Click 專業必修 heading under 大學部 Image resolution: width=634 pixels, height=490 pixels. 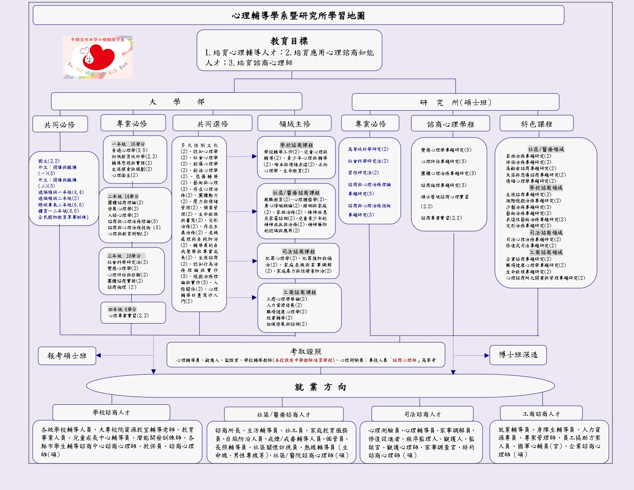[x=133, y=123]
